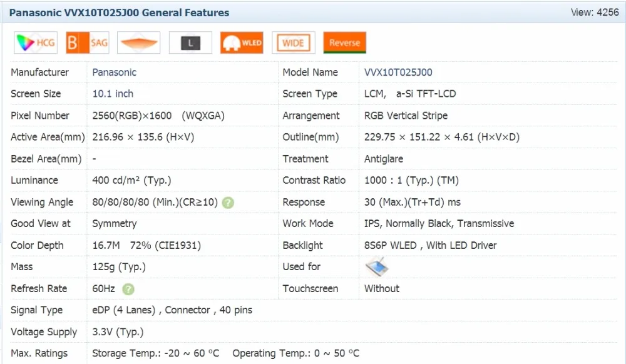This screenshot has width=626, height=364.
Task: Open the Refresh Rate help question mark
Action: [128, 289]
